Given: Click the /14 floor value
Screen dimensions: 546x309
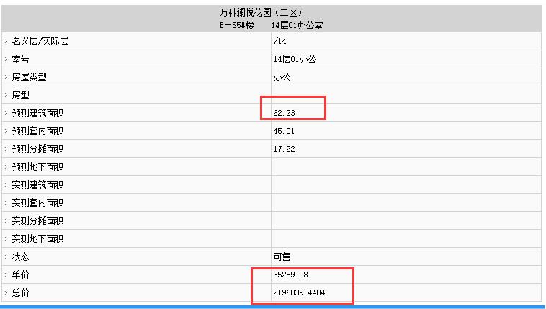Looking at the screenshot, I should pos(280,42).
